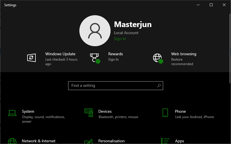Maximize the Settings window
The width and height of the screenshot is (231, 144).
[211, 5]
